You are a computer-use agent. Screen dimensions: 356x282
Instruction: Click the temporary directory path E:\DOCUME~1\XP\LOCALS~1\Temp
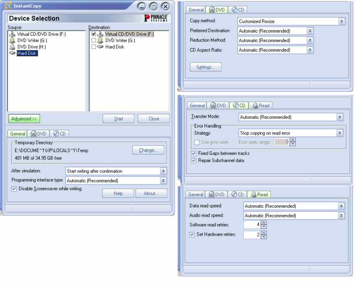(x=51, y=150)
